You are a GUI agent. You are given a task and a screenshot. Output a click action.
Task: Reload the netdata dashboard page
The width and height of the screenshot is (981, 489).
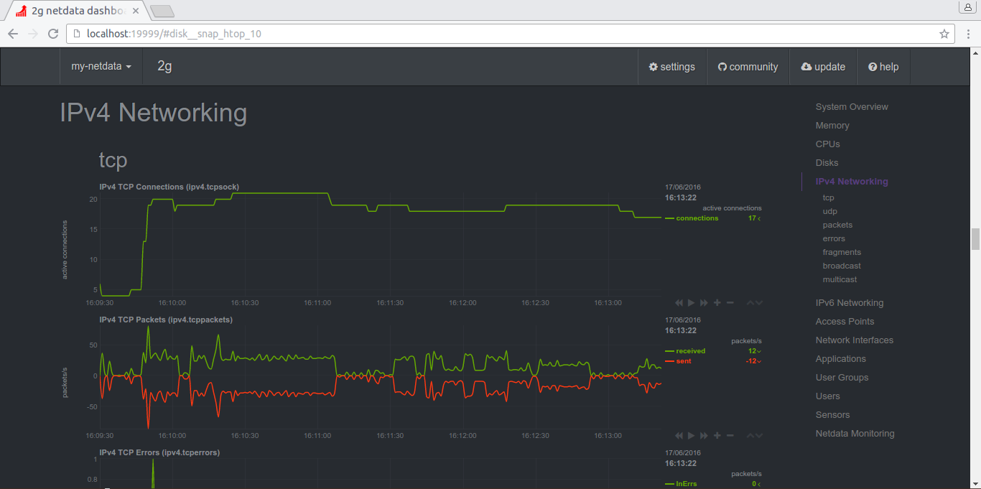click(53, 34)
